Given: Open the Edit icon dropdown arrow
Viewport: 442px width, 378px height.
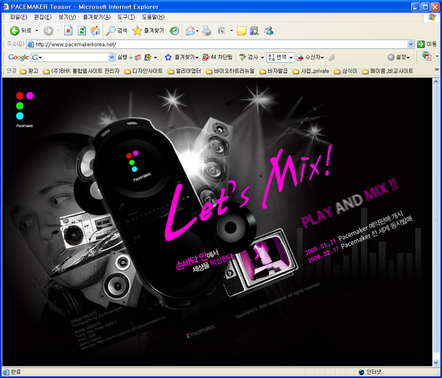Looking at the screenshot, I should [x=232, y=30].
